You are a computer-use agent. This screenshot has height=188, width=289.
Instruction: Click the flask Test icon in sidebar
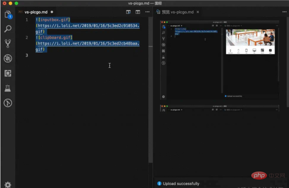pos(8,88)
